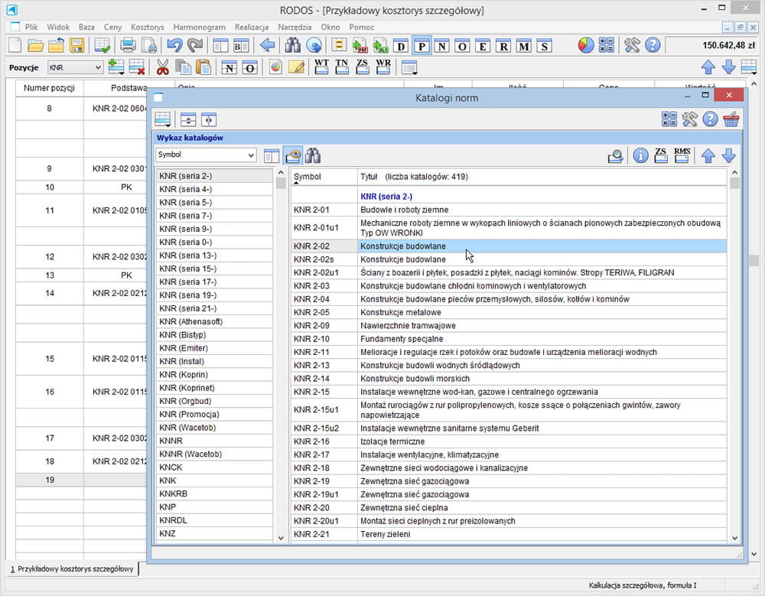Image resolution: width=765 pixels, height=596 pixels.
Task: Click the binoculars search icon in main toolbar
Action: click(291, 45)
